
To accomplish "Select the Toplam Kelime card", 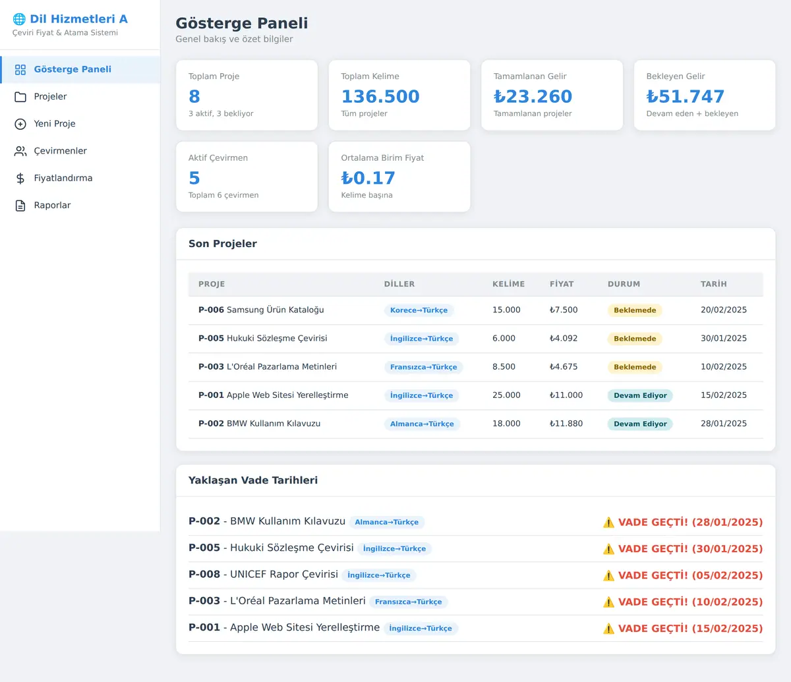I will point(399,96).
